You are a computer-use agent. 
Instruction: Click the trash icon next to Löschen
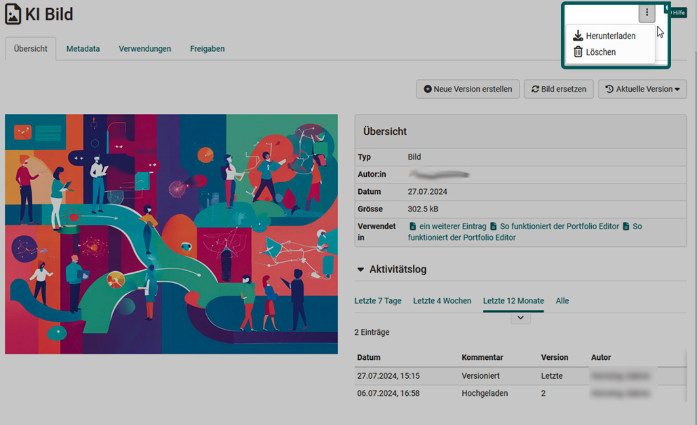click(x=577, y=51)
